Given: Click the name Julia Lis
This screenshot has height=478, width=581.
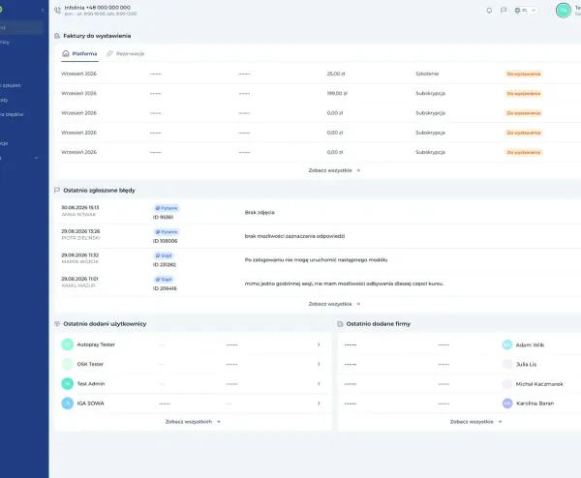Looking at the screenshot, I should tap(526, 365).
